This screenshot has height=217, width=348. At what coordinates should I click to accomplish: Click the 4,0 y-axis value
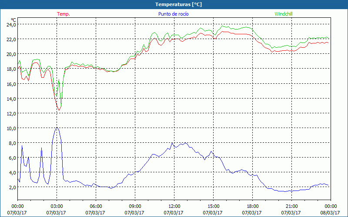coord(12,172)
